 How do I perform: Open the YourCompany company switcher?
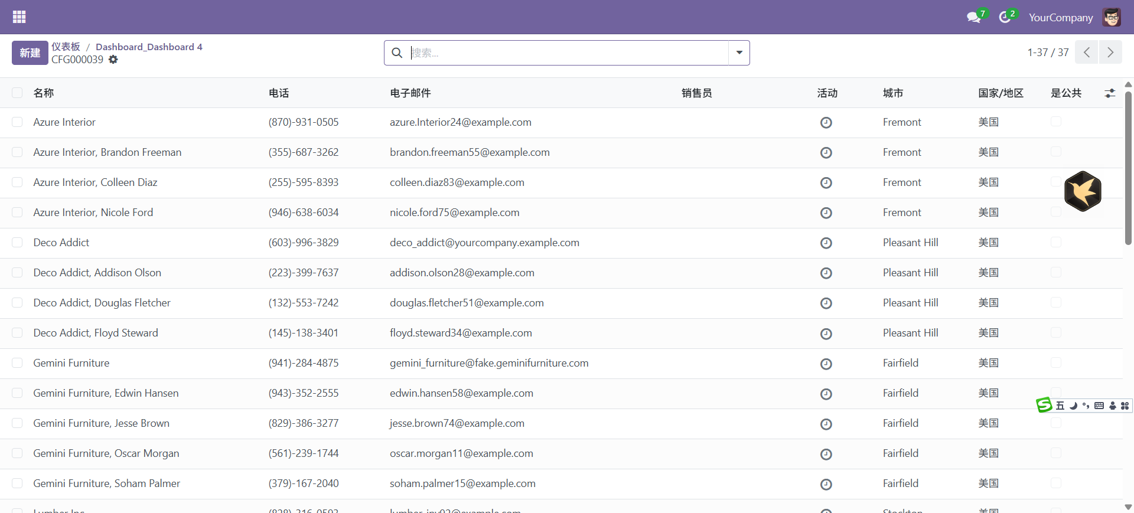1060,18
